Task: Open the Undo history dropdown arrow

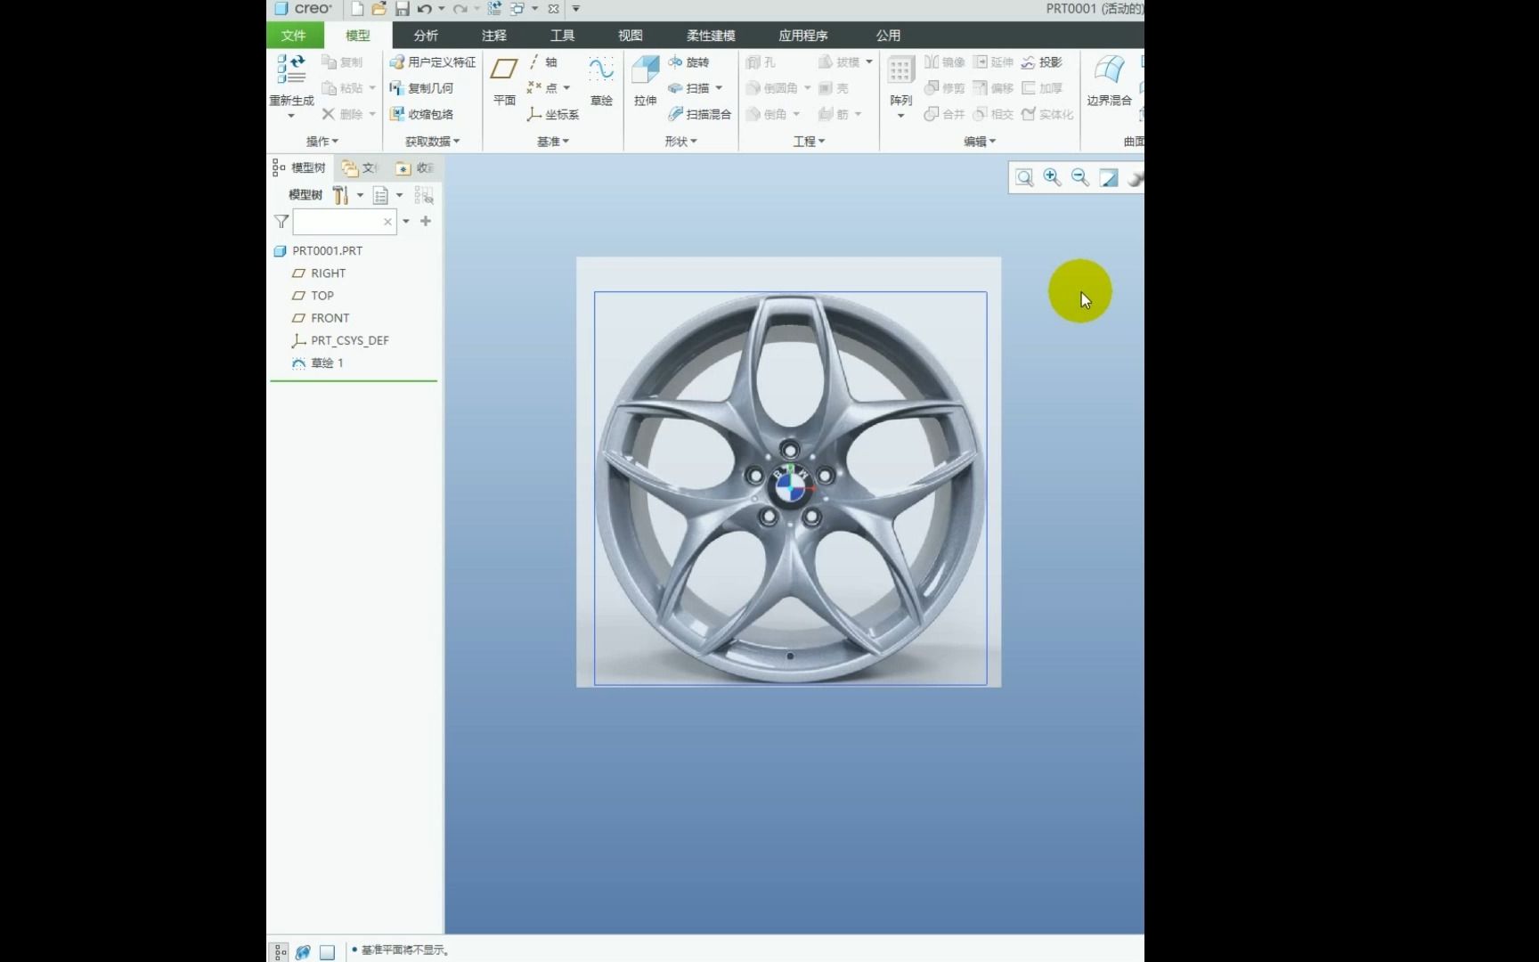Action: [x=442, y=9]
